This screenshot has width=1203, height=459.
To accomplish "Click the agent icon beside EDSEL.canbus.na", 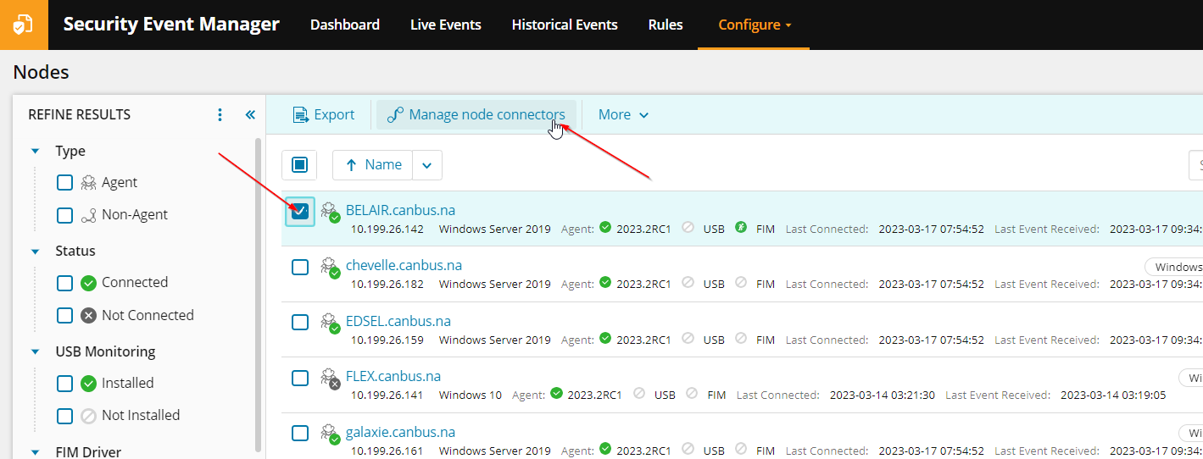I will (x=330, y=323).
